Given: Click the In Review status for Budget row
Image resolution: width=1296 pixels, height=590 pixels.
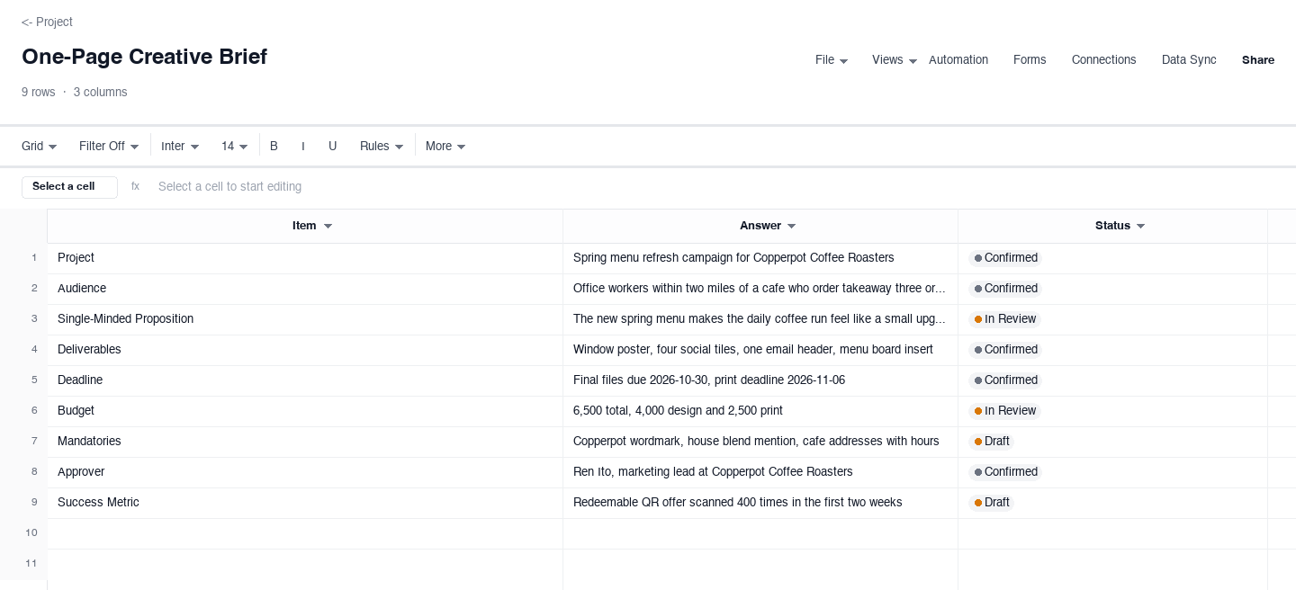Looking at the screenshot, I should 1004,411.
